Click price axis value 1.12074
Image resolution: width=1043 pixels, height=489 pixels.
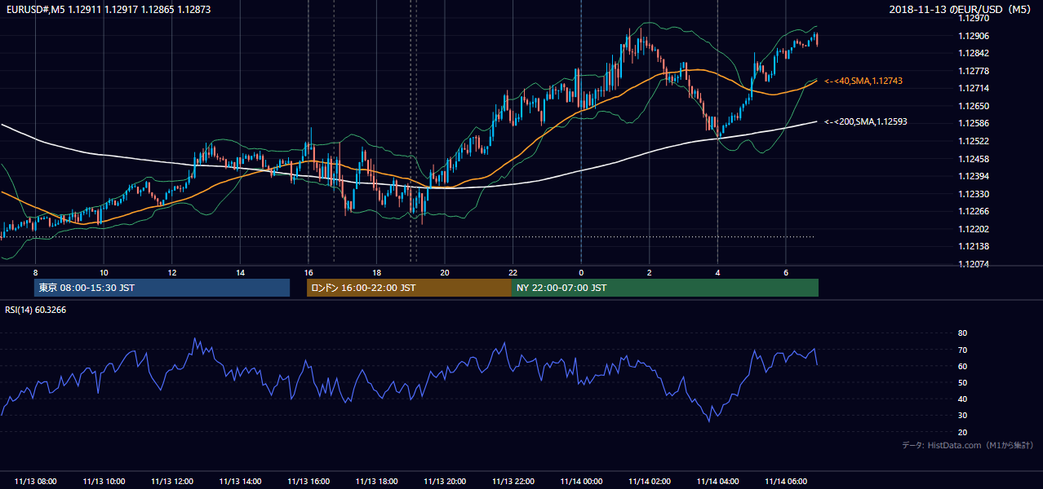click(973, 264)
